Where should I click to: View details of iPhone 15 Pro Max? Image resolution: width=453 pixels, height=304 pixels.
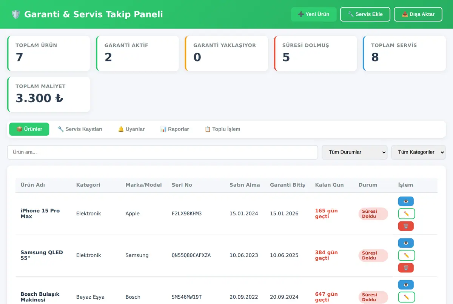(x=406, y=201)
